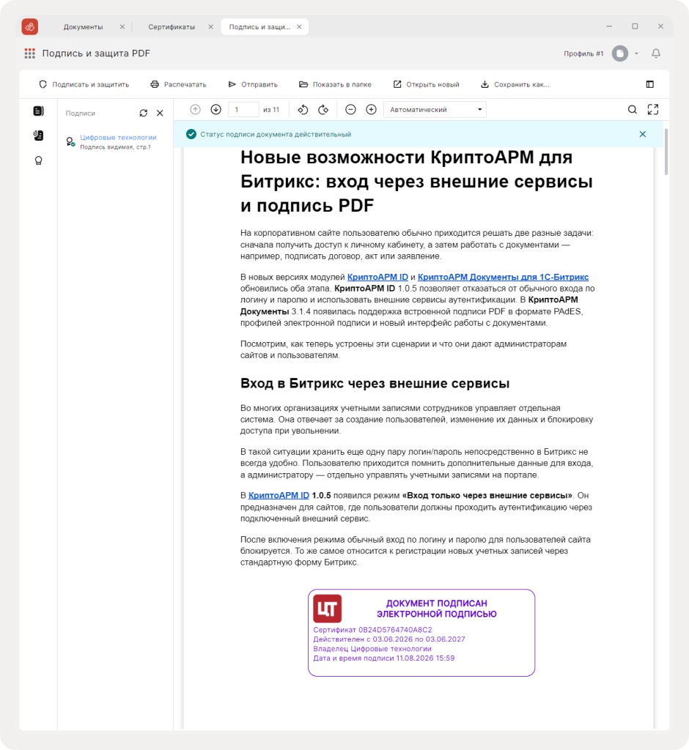Go to previous page arrow
This screenshot has height=750, width=689.
(196, 110)
